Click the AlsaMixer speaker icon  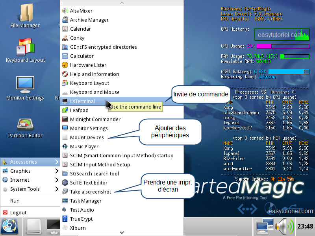[x=65, y=11]
